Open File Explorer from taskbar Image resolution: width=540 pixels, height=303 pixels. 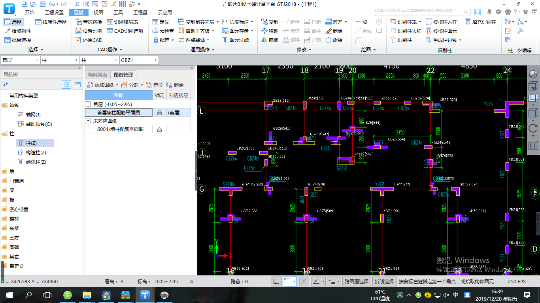point(87,295)
